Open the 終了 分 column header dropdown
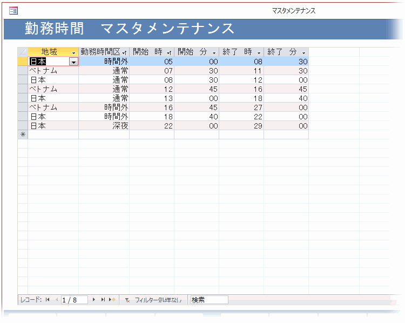Image resolution: width=405 pixels, height=323 pixels. [x=303, y=53]
